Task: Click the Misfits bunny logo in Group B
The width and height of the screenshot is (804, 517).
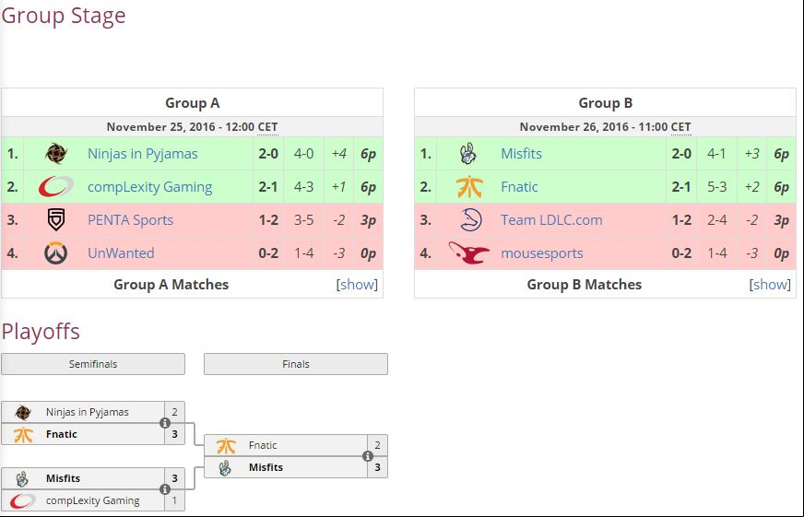Action: 468,154
